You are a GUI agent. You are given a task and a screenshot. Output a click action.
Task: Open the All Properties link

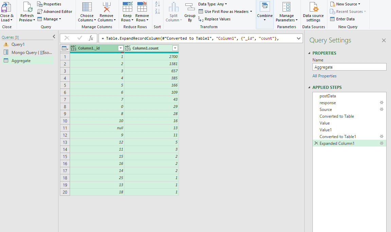click(x=324, y=76)
